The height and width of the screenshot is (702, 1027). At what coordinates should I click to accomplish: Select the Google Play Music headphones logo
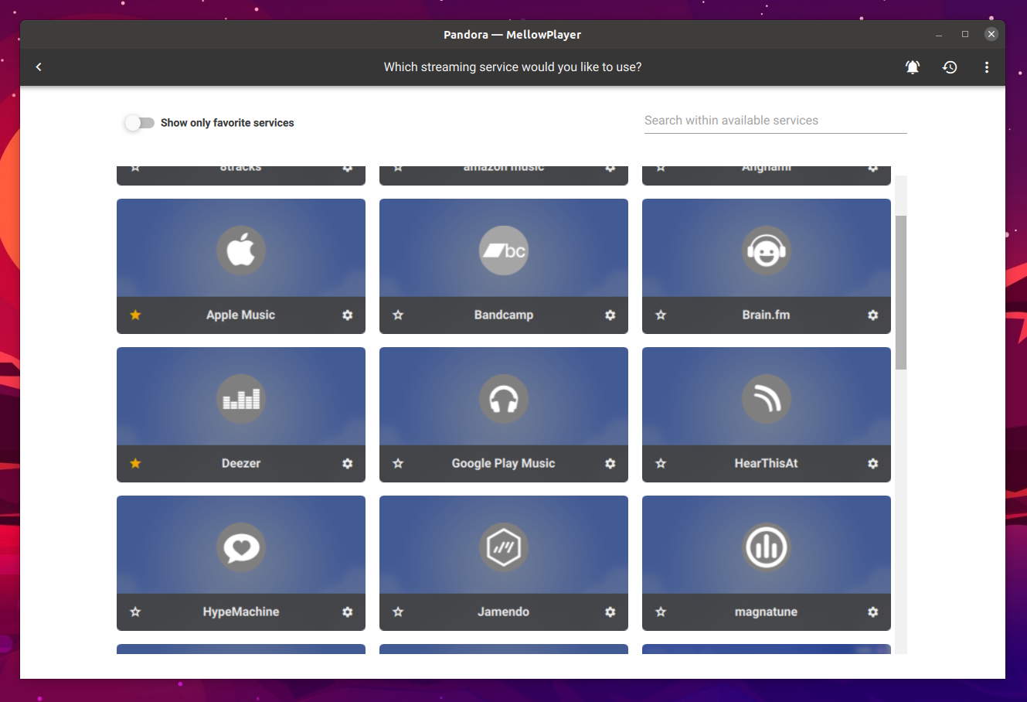pos(504,399)
